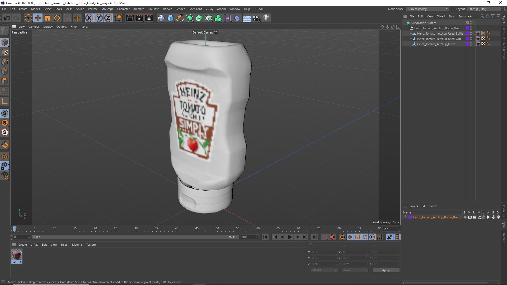Collapse Heinz_Tomato_Ketchup_Bottle_Used null group

pyautogui.click(x=407, y=28)
